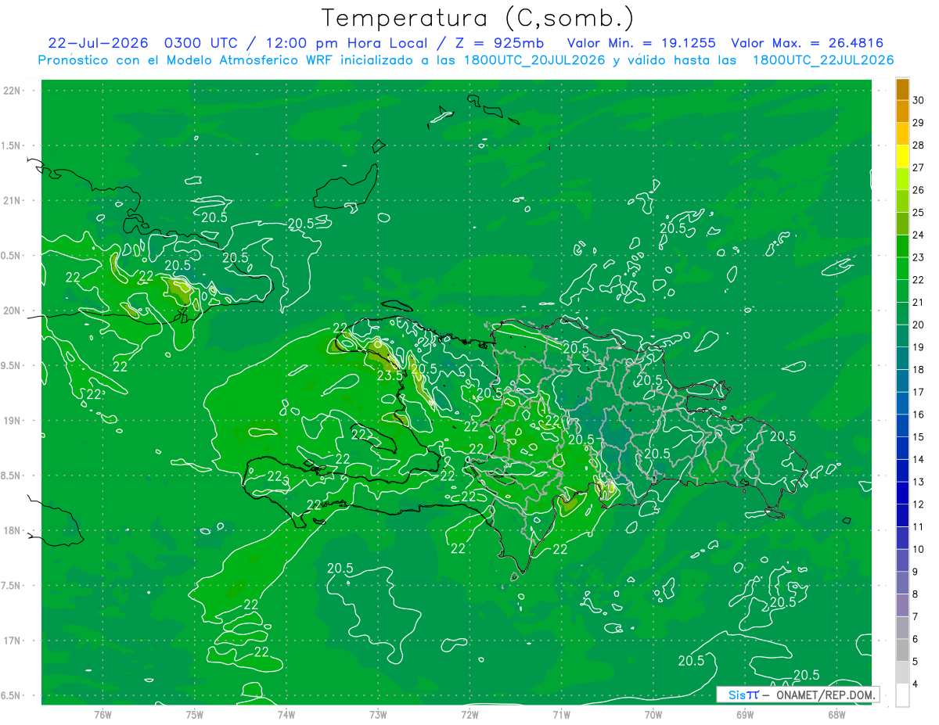Viewport: 939px width, 725px height.
Task: Click the legend value '25' label
Action: (x=919, y=213)
